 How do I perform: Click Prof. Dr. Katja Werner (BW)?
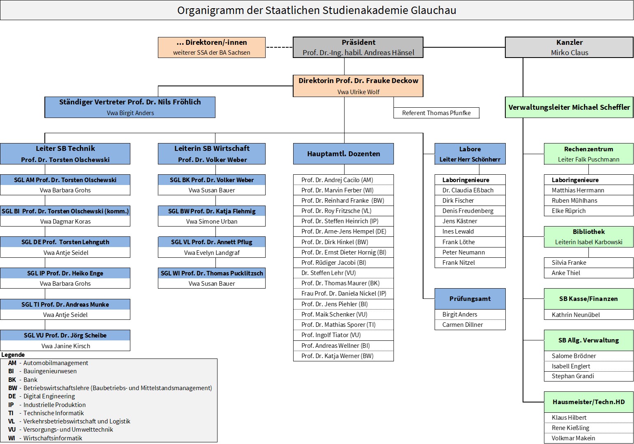click(x=344, y=356)
